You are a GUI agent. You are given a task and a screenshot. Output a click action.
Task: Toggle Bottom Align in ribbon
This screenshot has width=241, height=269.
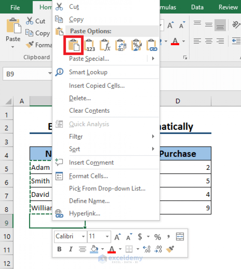point(220,25)
